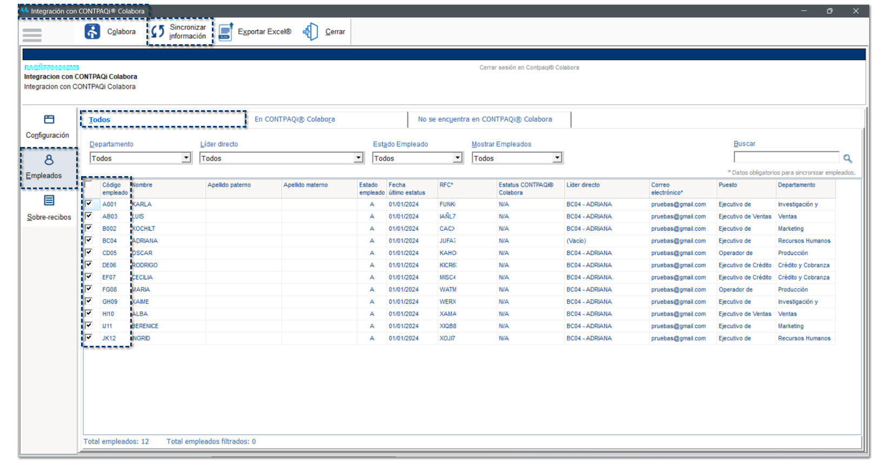Expand the Estado Empleado dropdown
The image size is (874, 462).
pyautogui.click(x=458, y=158)
